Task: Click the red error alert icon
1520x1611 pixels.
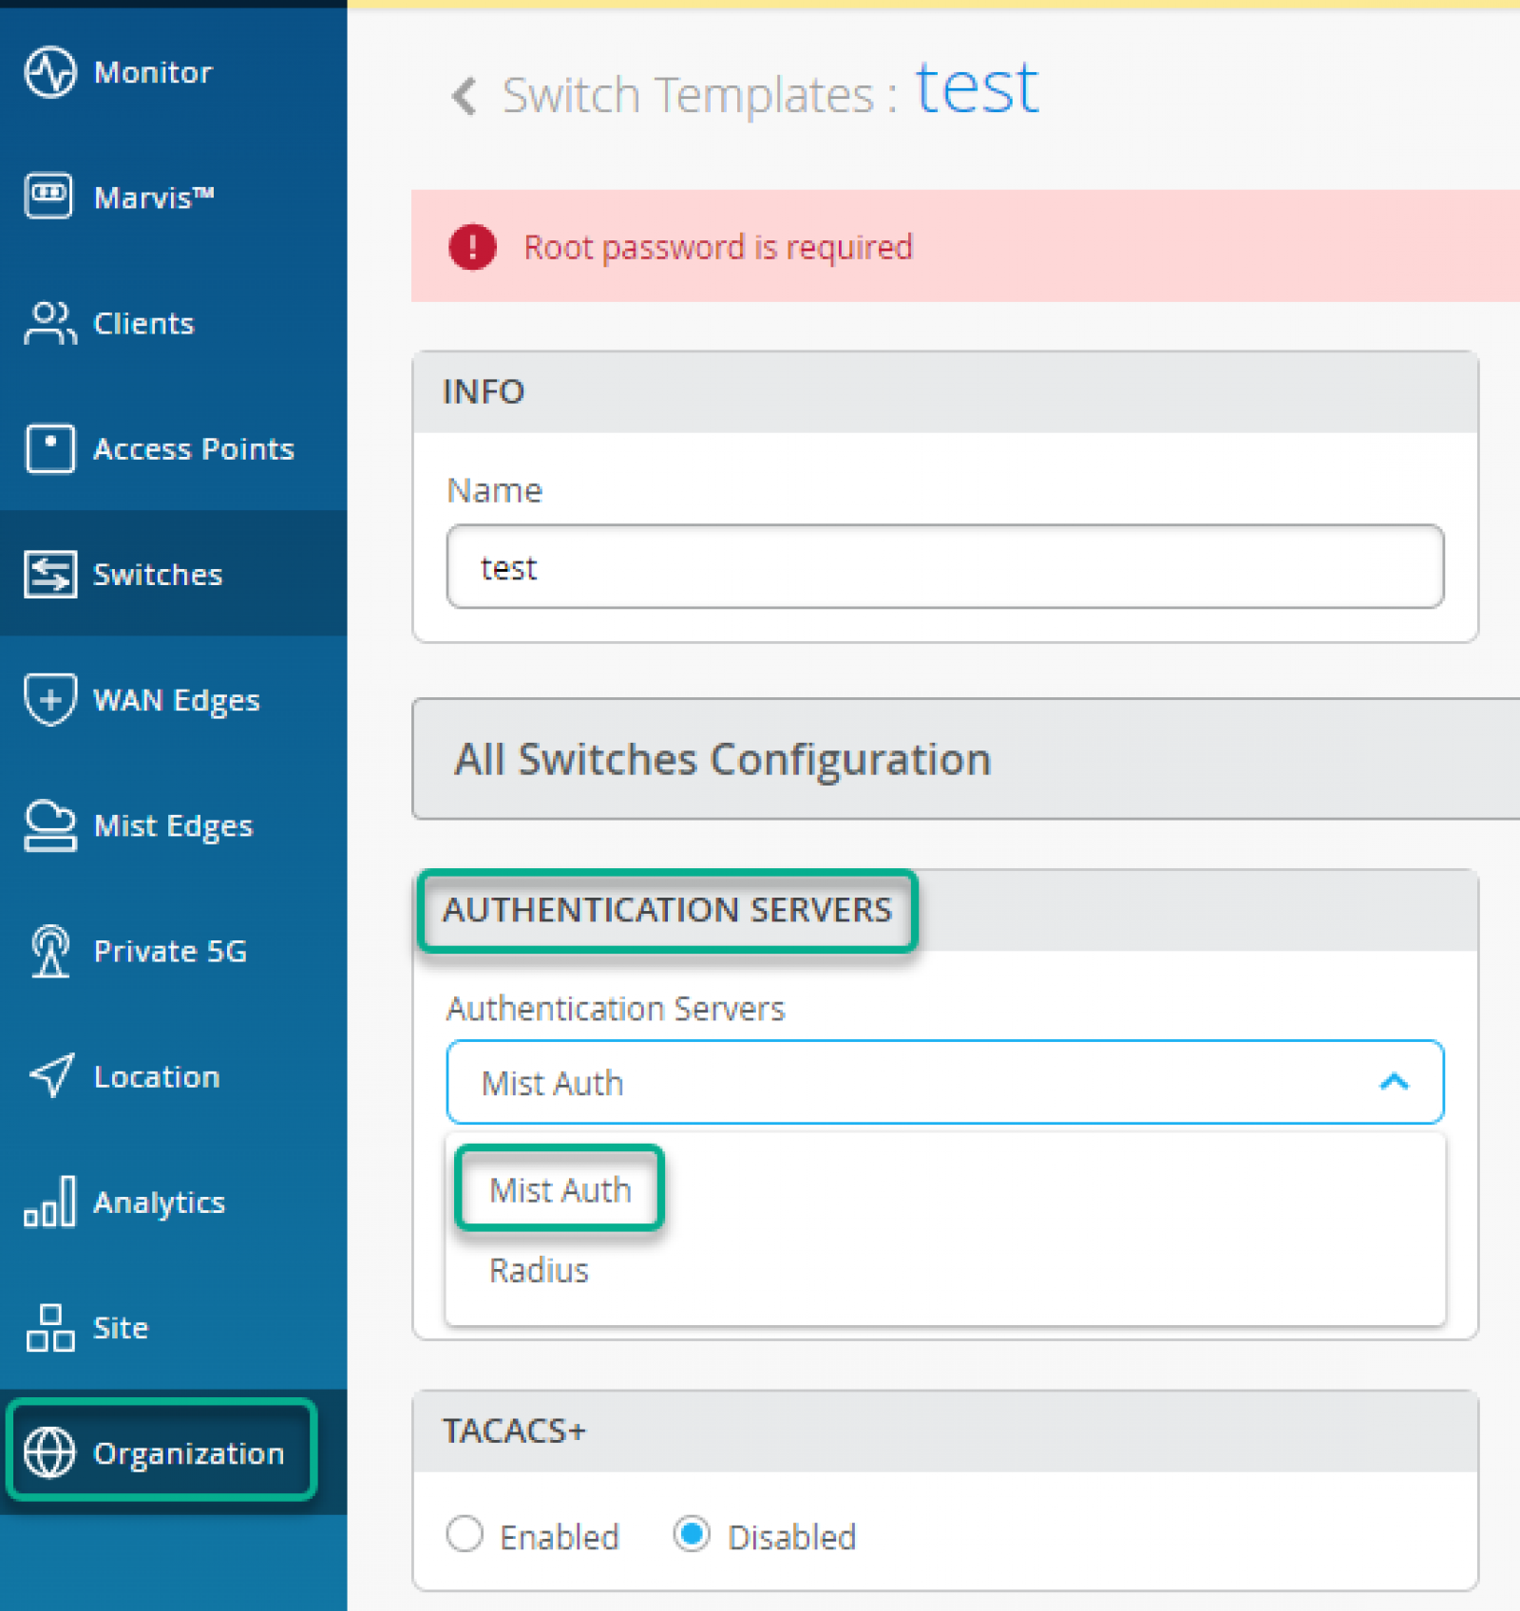Action: click(472, 247)
